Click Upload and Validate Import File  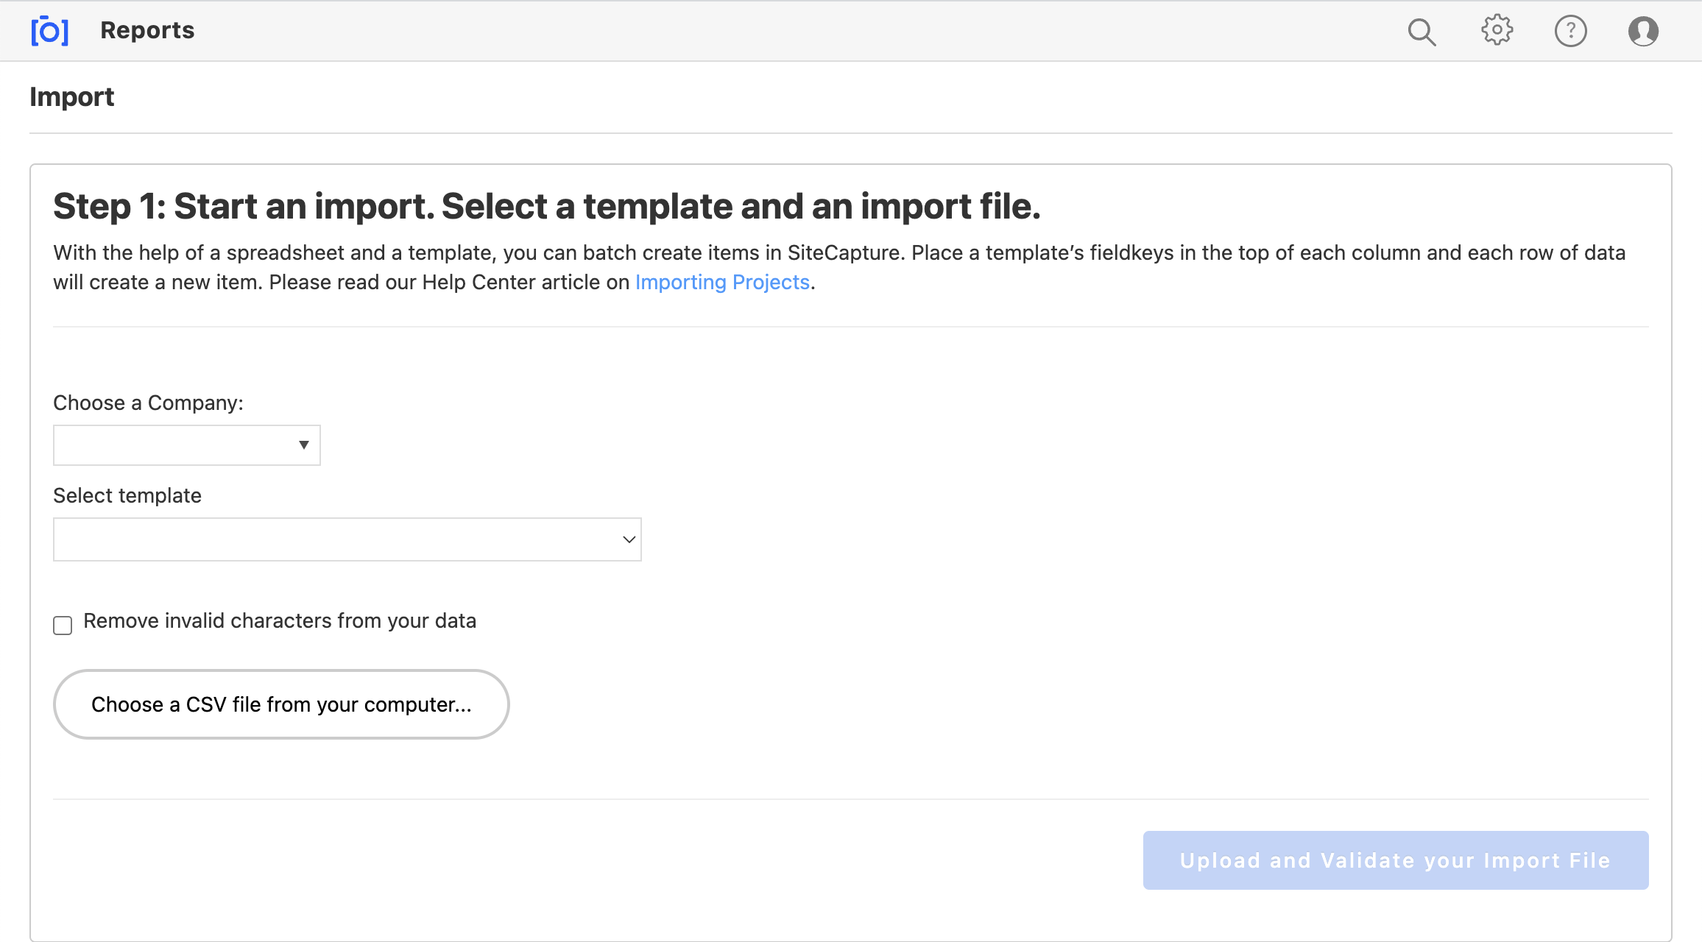pos(1394,861)
